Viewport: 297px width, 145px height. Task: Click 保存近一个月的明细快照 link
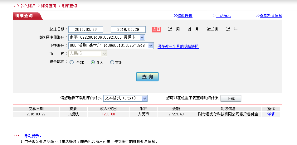click(x=178, y=46)
